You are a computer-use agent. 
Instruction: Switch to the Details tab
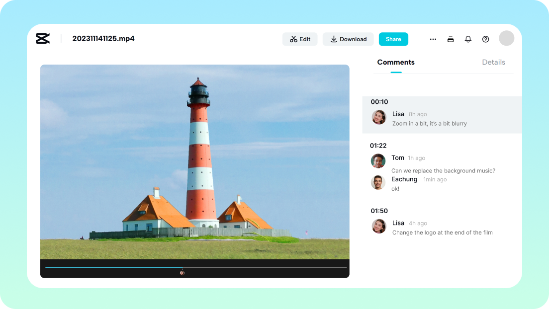point(493,62)
